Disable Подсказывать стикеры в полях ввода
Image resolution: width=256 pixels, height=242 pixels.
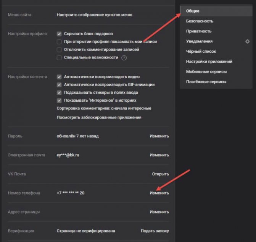(59, 93)
